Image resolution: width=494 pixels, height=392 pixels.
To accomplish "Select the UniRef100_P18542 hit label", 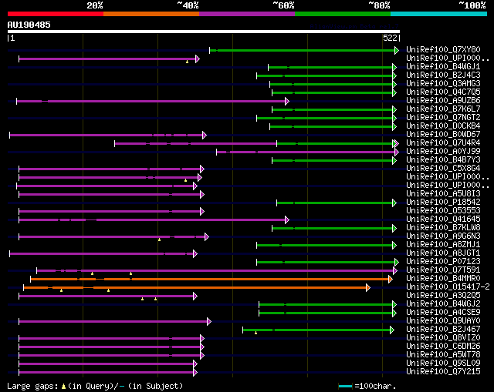I will (443, 203).
